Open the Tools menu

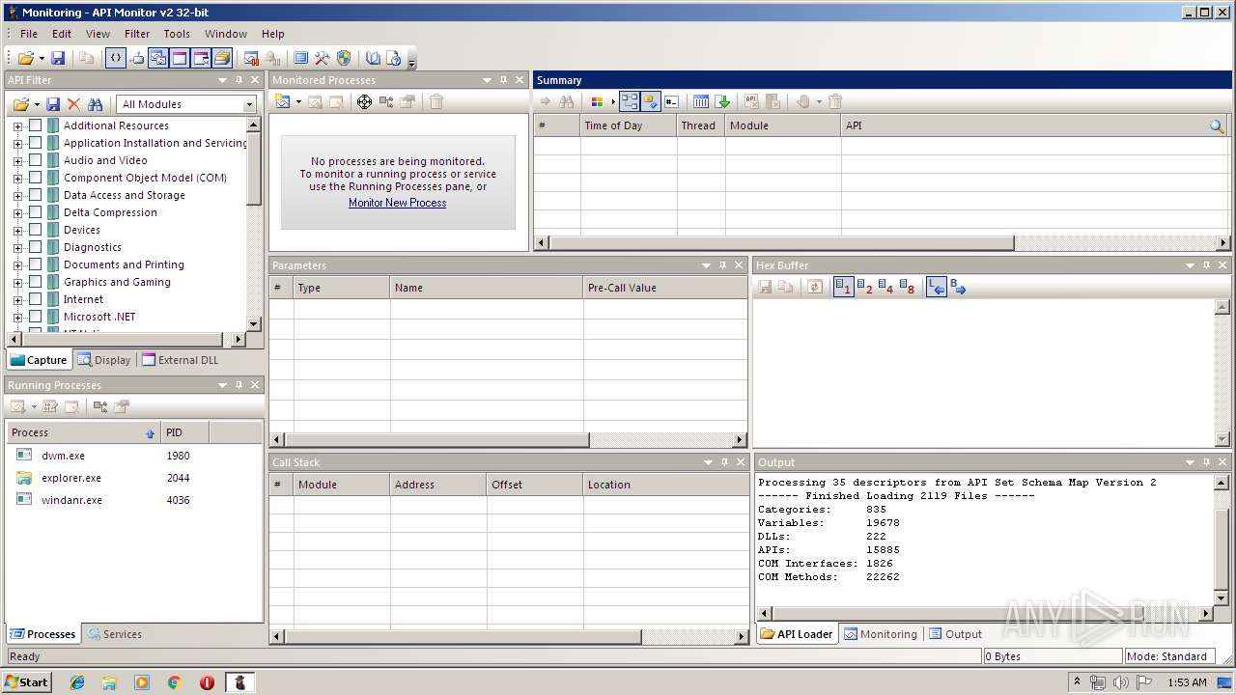(x=177, y=34)
